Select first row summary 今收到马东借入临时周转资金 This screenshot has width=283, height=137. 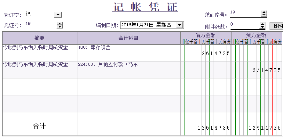pyautogui.click(x=35, y=48)
